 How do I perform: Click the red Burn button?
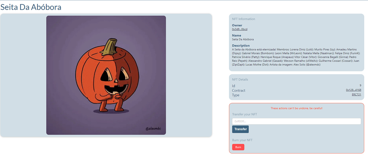(238, 147)
